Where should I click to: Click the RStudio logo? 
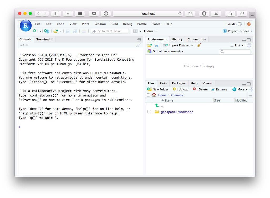26,26
